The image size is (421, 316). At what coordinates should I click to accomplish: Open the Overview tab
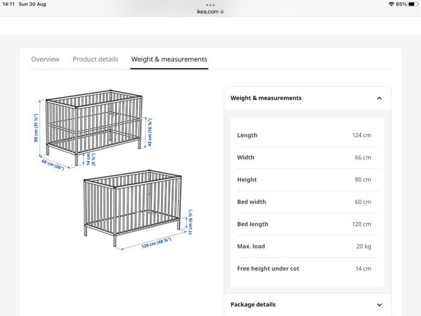coord(45,59)
